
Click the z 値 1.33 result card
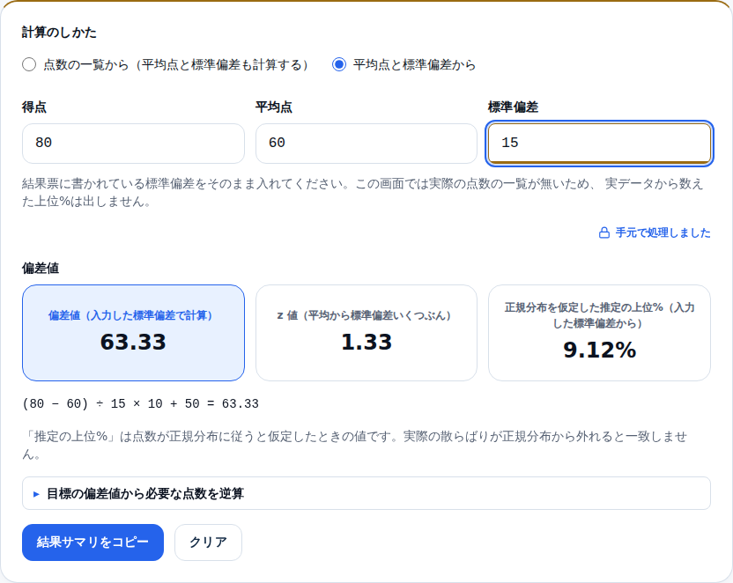click(x=366, y=333)
